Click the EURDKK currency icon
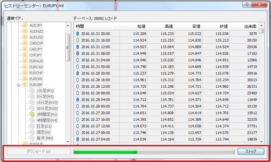Screen dimensions: 271x162 25,79
